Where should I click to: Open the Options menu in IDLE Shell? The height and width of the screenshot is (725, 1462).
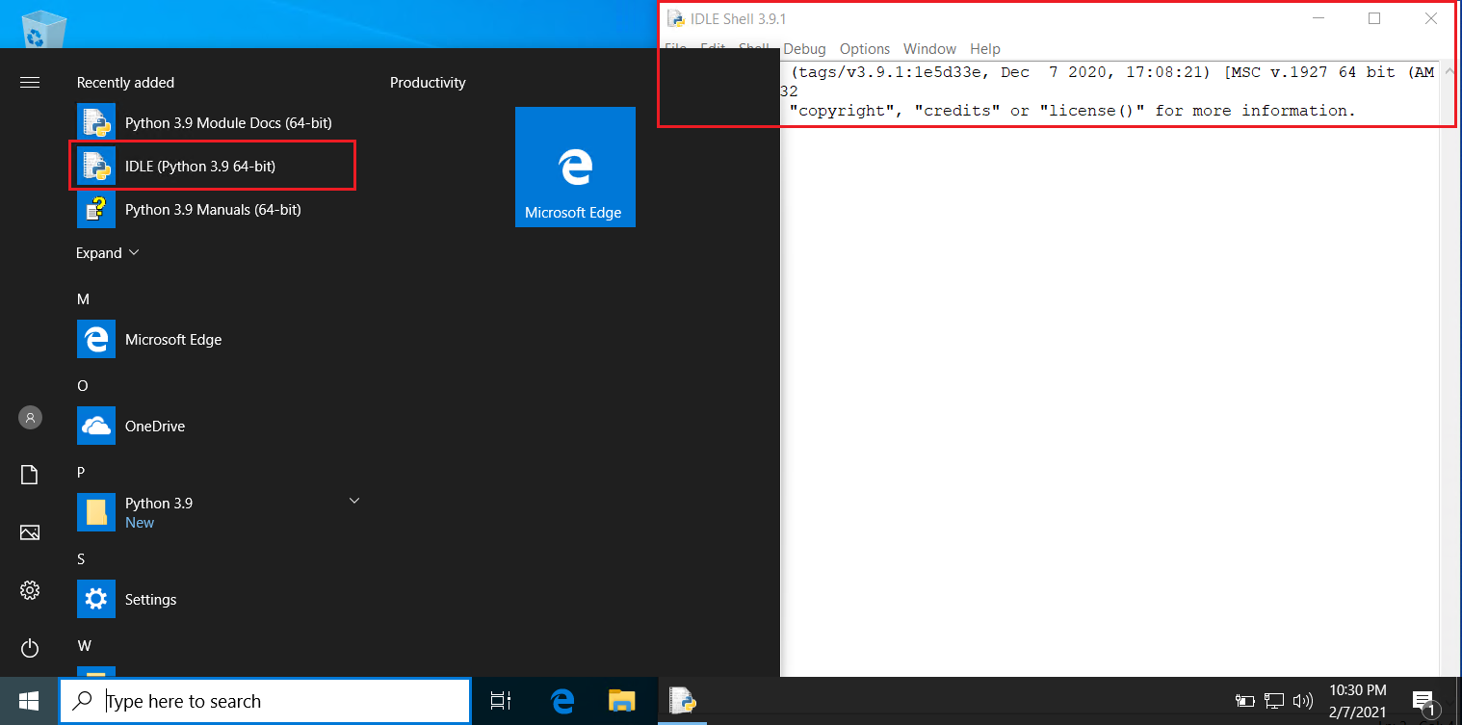click(x=865, y=49)
